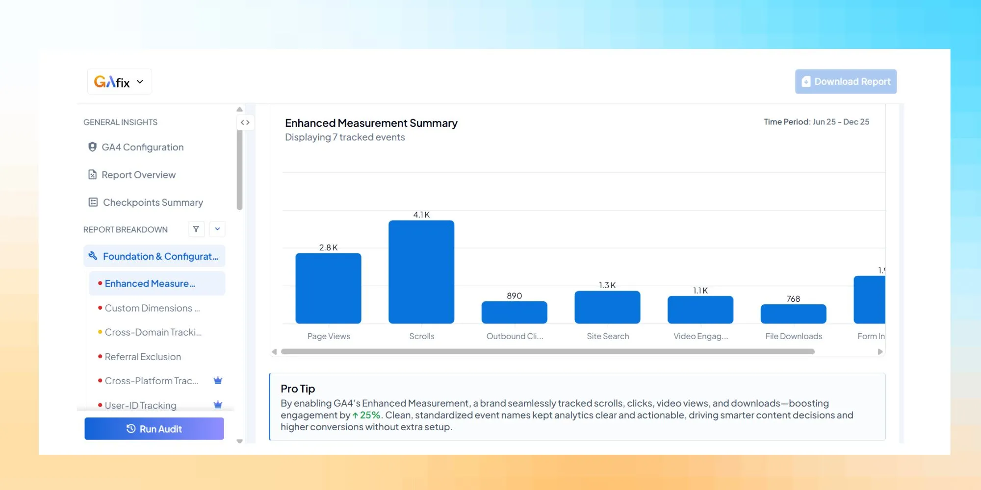Screen dimensions: 981x490
Task: Collapse the Foundation & Configuration section
Action: tap(157, 256)
